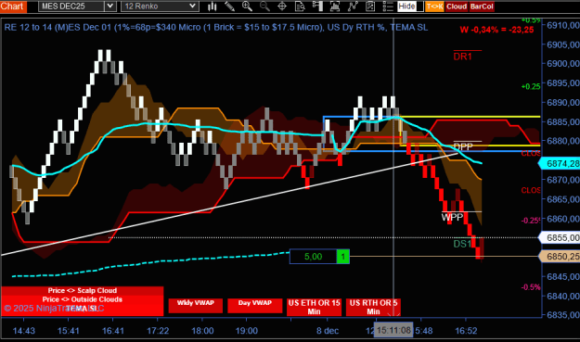Select the 5,00 order marker box
The width and height of the screenshot is (580, 342).
[x=313, y=257]
